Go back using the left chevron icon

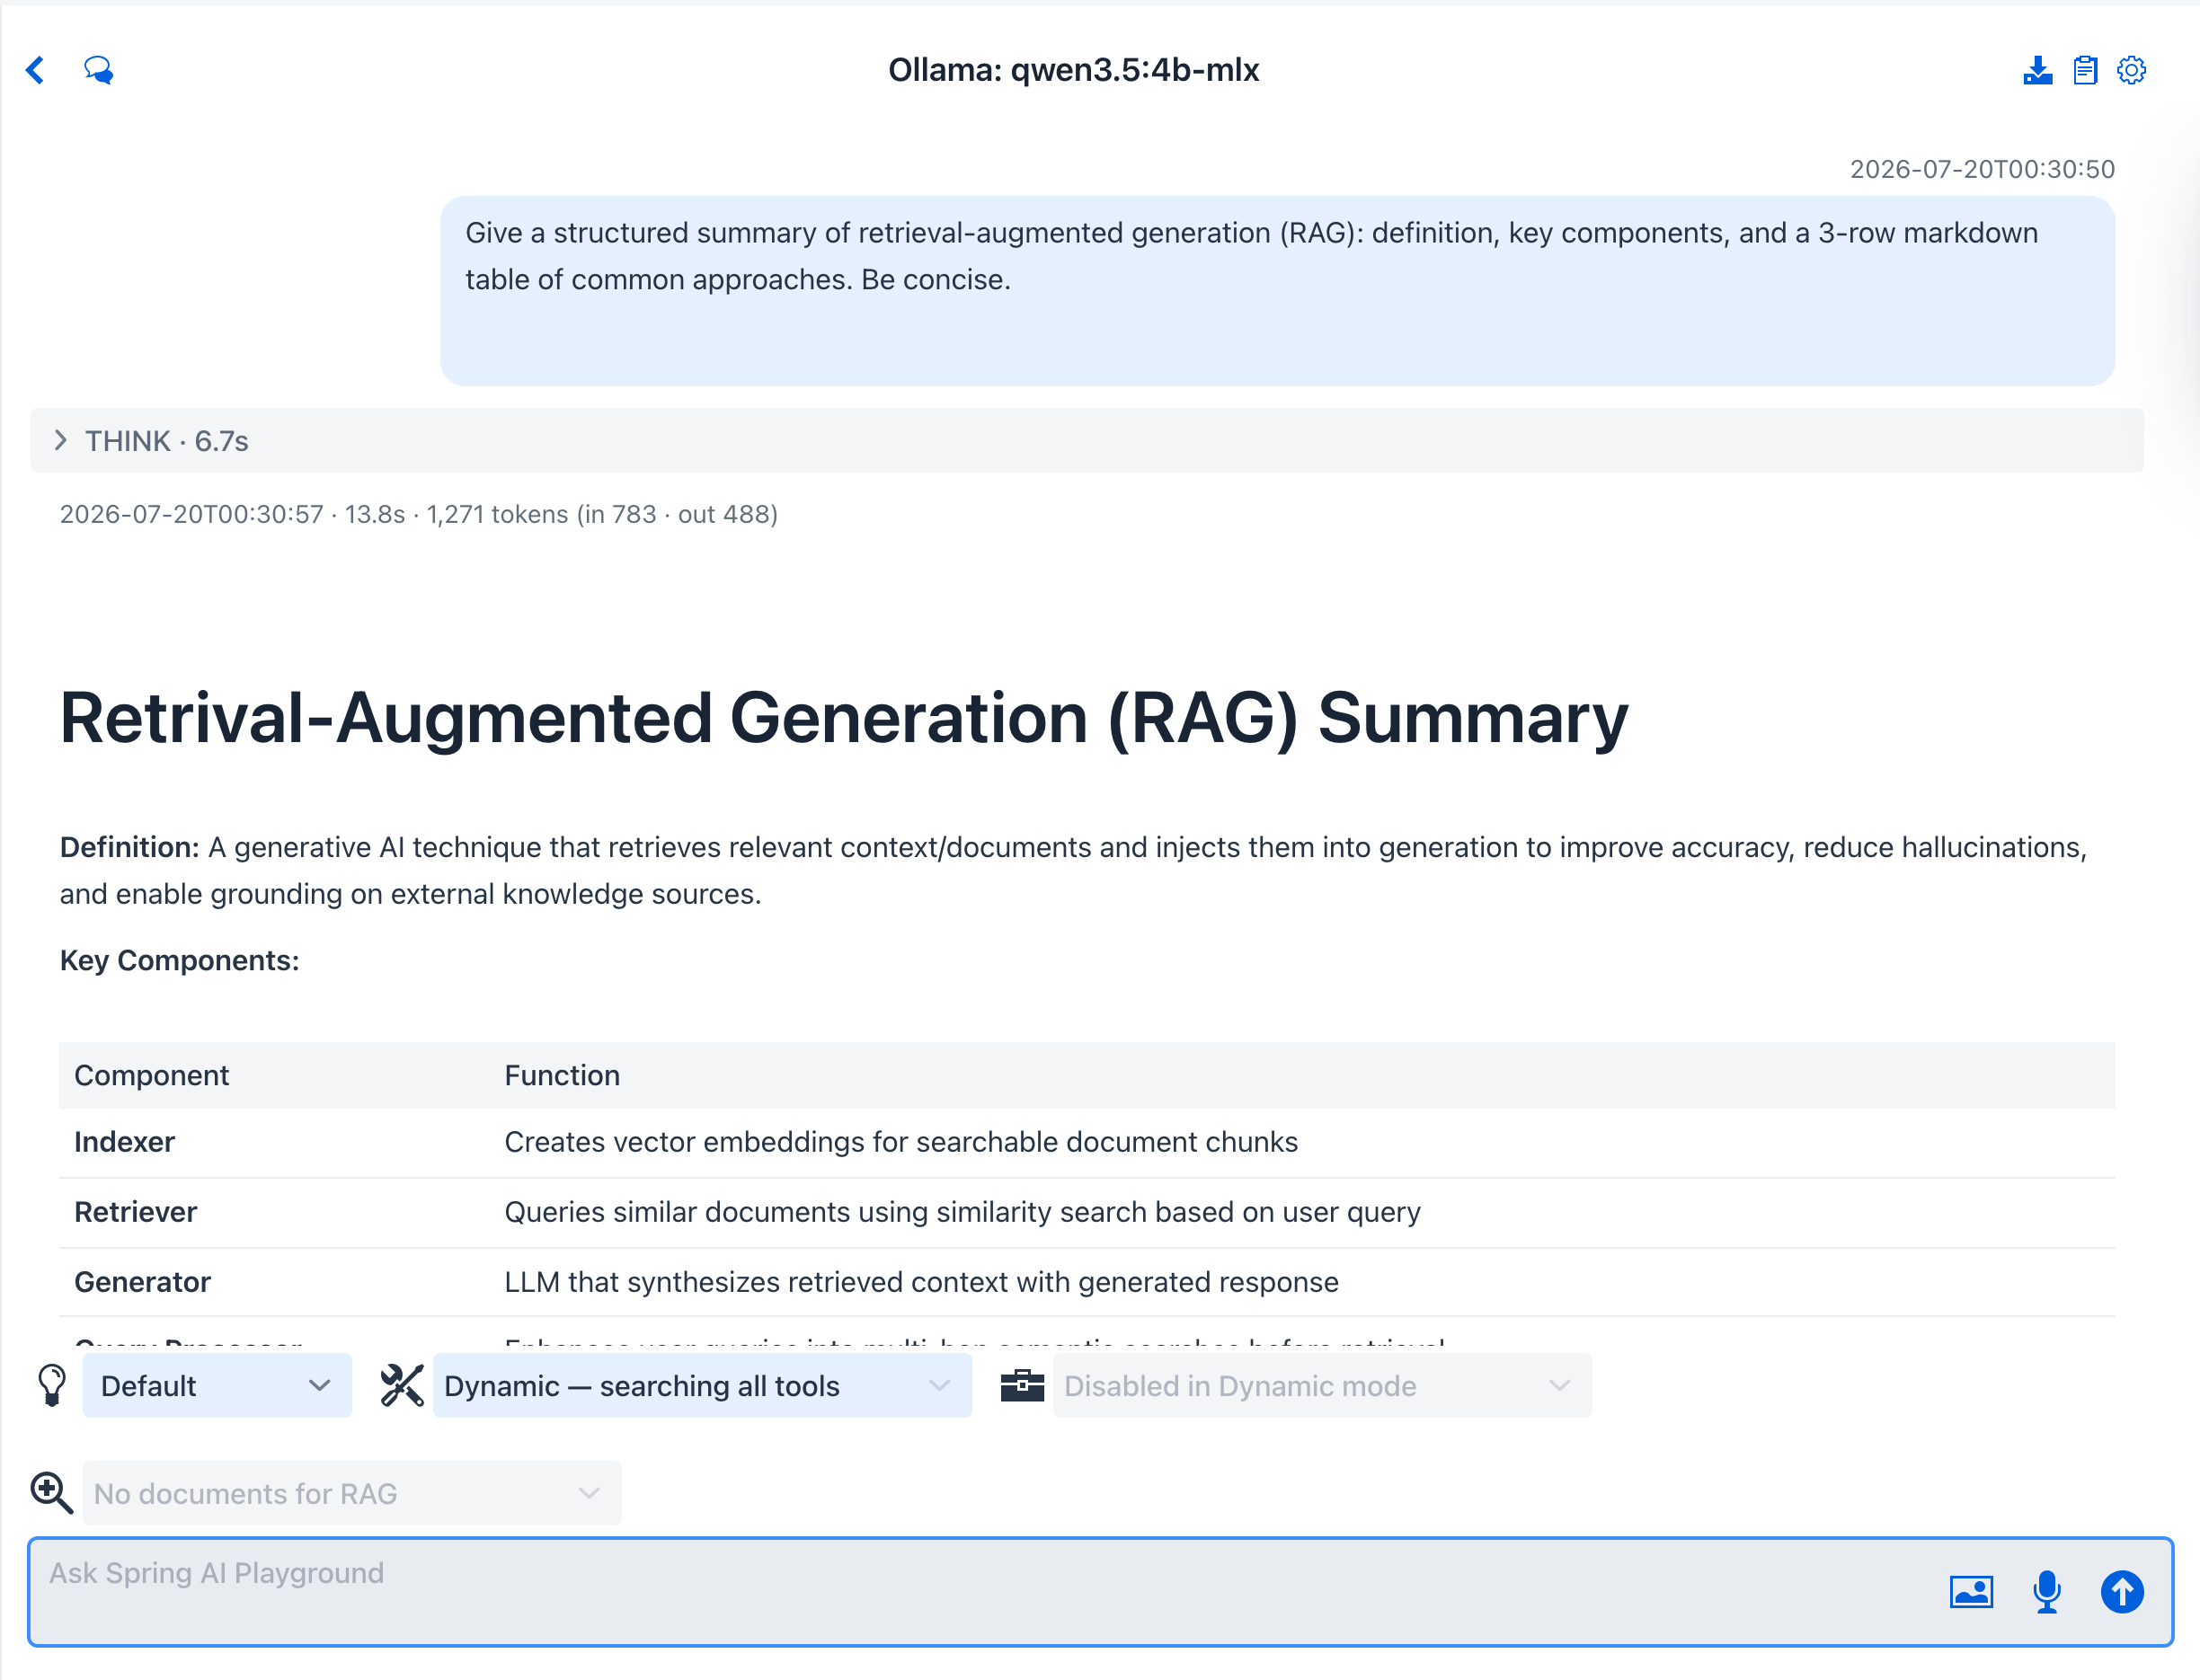click(x=35, y=70)
